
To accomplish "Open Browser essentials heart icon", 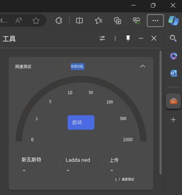I will point(136,21).
